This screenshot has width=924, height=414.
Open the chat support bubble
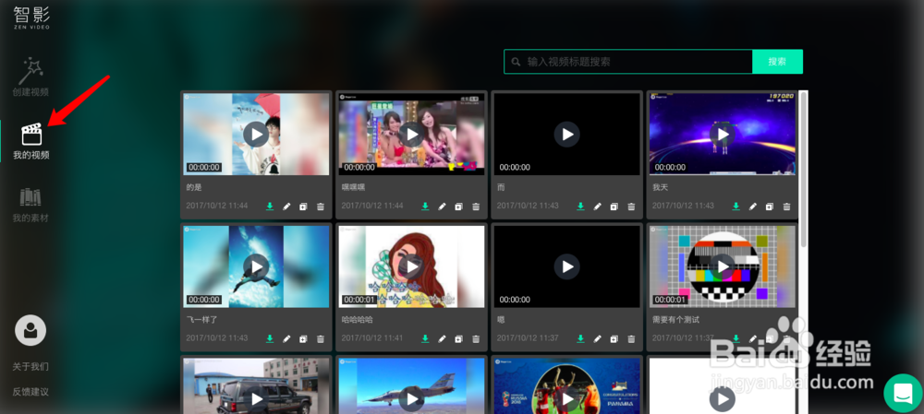(903, 393)
